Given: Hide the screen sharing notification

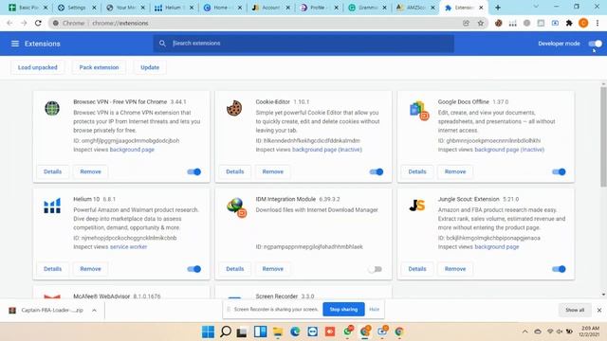Looking at the screenshot, I should pos(375,310).
